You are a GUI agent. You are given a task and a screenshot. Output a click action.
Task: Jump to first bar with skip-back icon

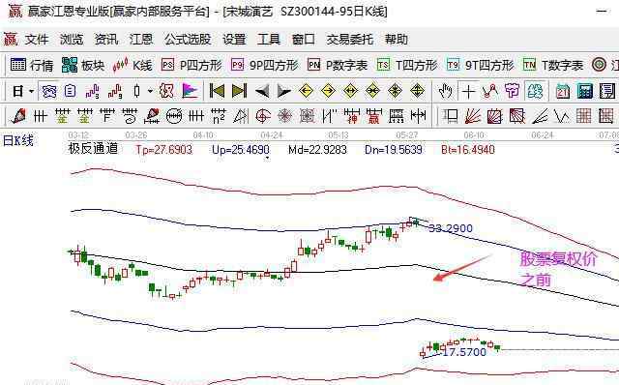(x=217, y=91)
